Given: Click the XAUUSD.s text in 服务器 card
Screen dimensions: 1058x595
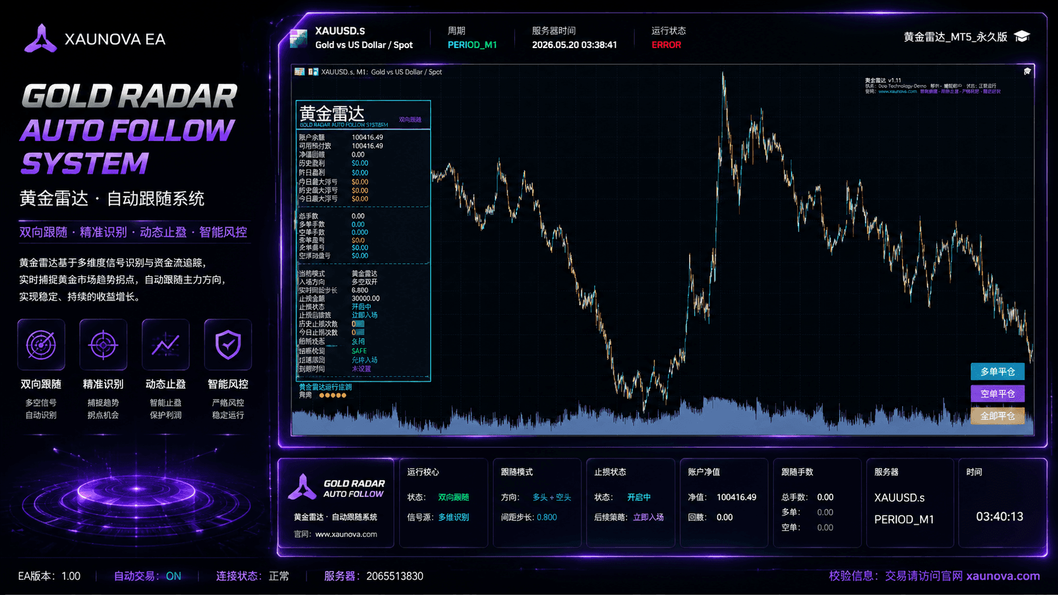Looking at the screenshot, I should click(x=899, y=498).
